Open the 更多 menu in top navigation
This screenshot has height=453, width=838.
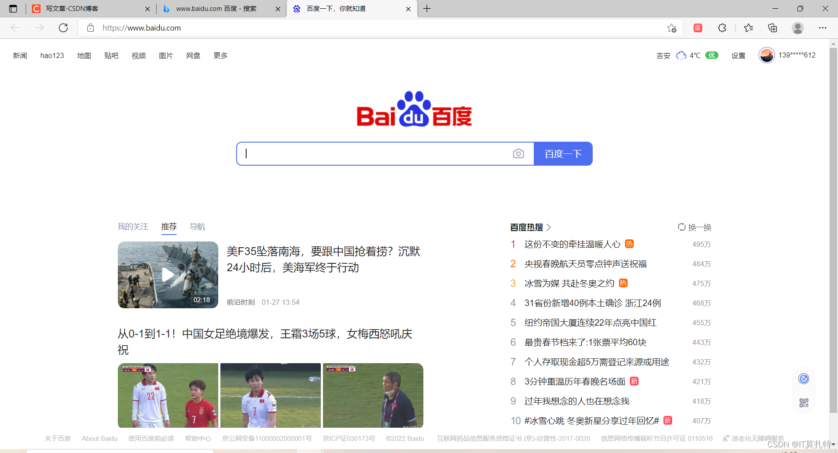pyautogui.click(x=220, y=55)
